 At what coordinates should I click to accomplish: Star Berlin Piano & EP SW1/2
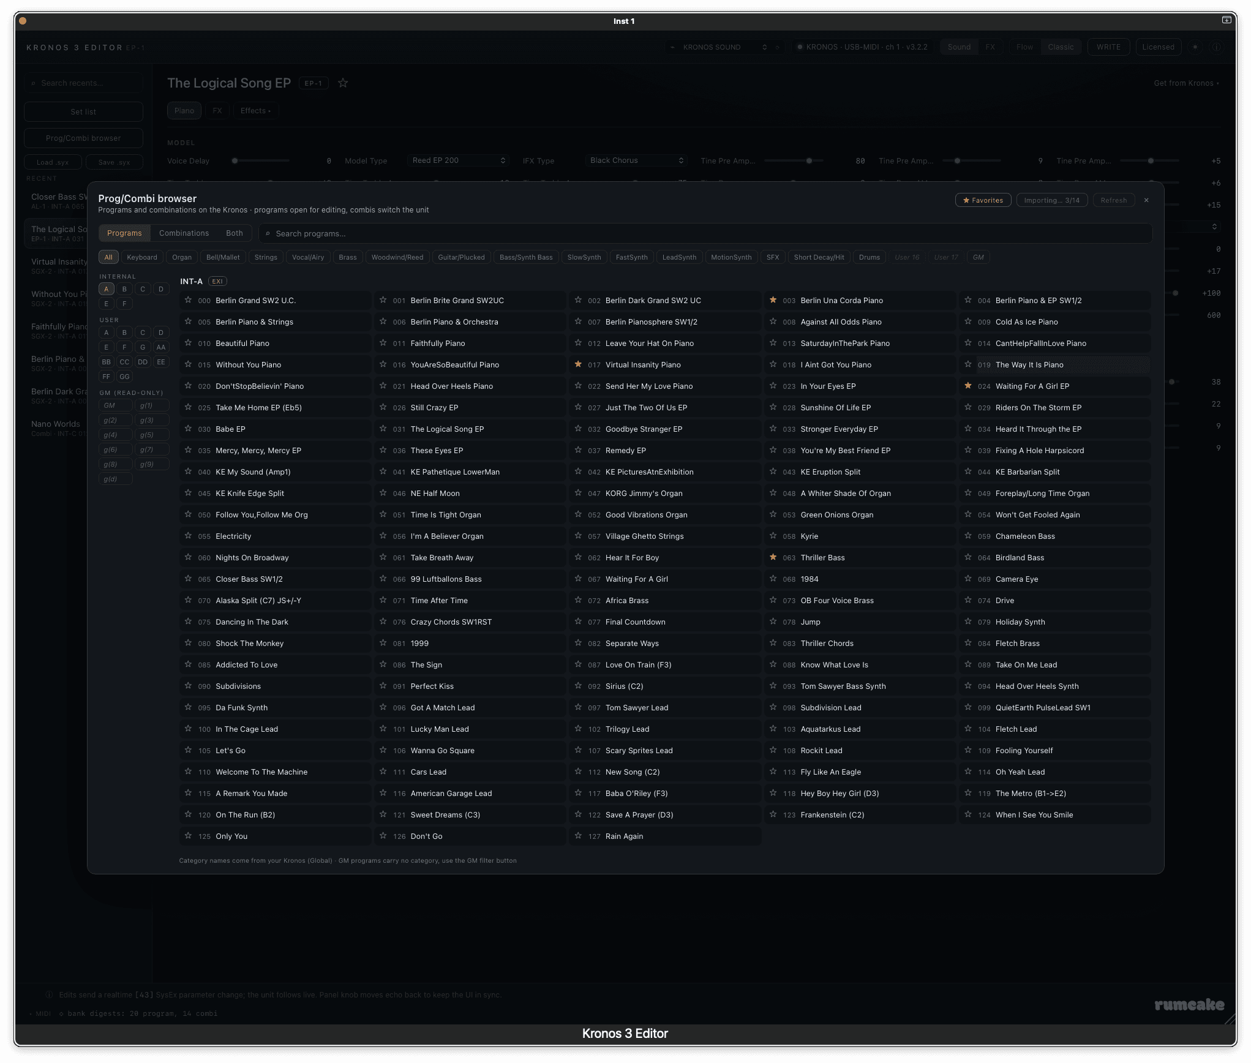[968, 300]
